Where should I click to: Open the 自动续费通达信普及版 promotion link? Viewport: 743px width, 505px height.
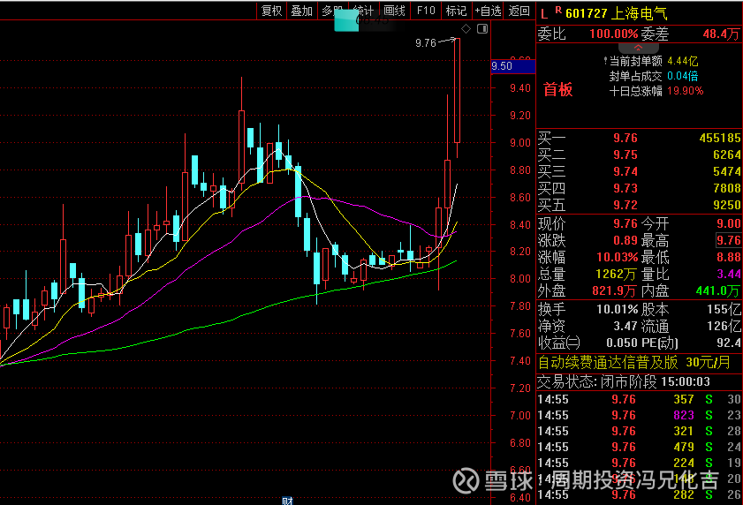click(x=634, y=363)
